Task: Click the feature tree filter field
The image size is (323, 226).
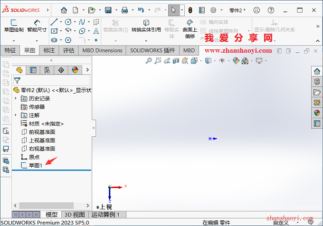Action: pyautogui.click(x=52, y=81)
